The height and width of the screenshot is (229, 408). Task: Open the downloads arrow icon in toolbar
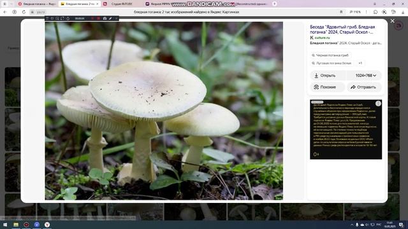[x=403, y=12]
